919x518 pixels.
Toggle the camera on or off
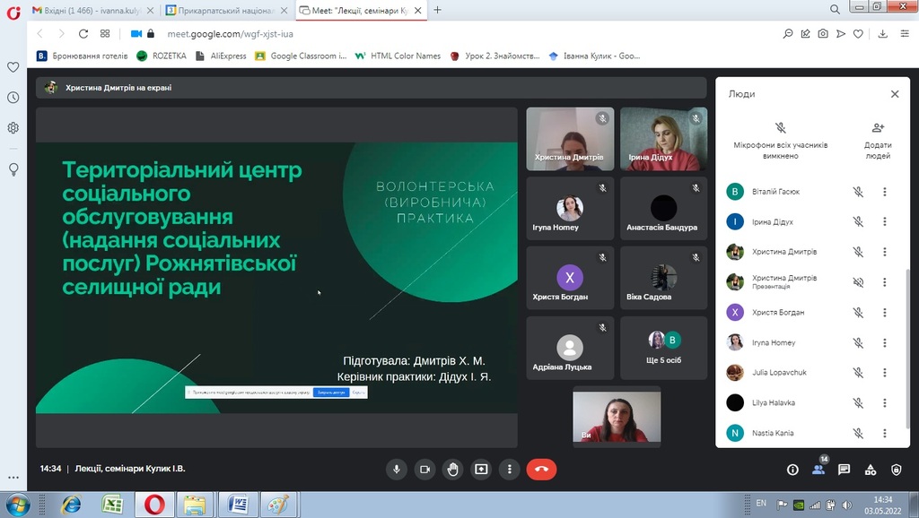(x=425, y=469)
